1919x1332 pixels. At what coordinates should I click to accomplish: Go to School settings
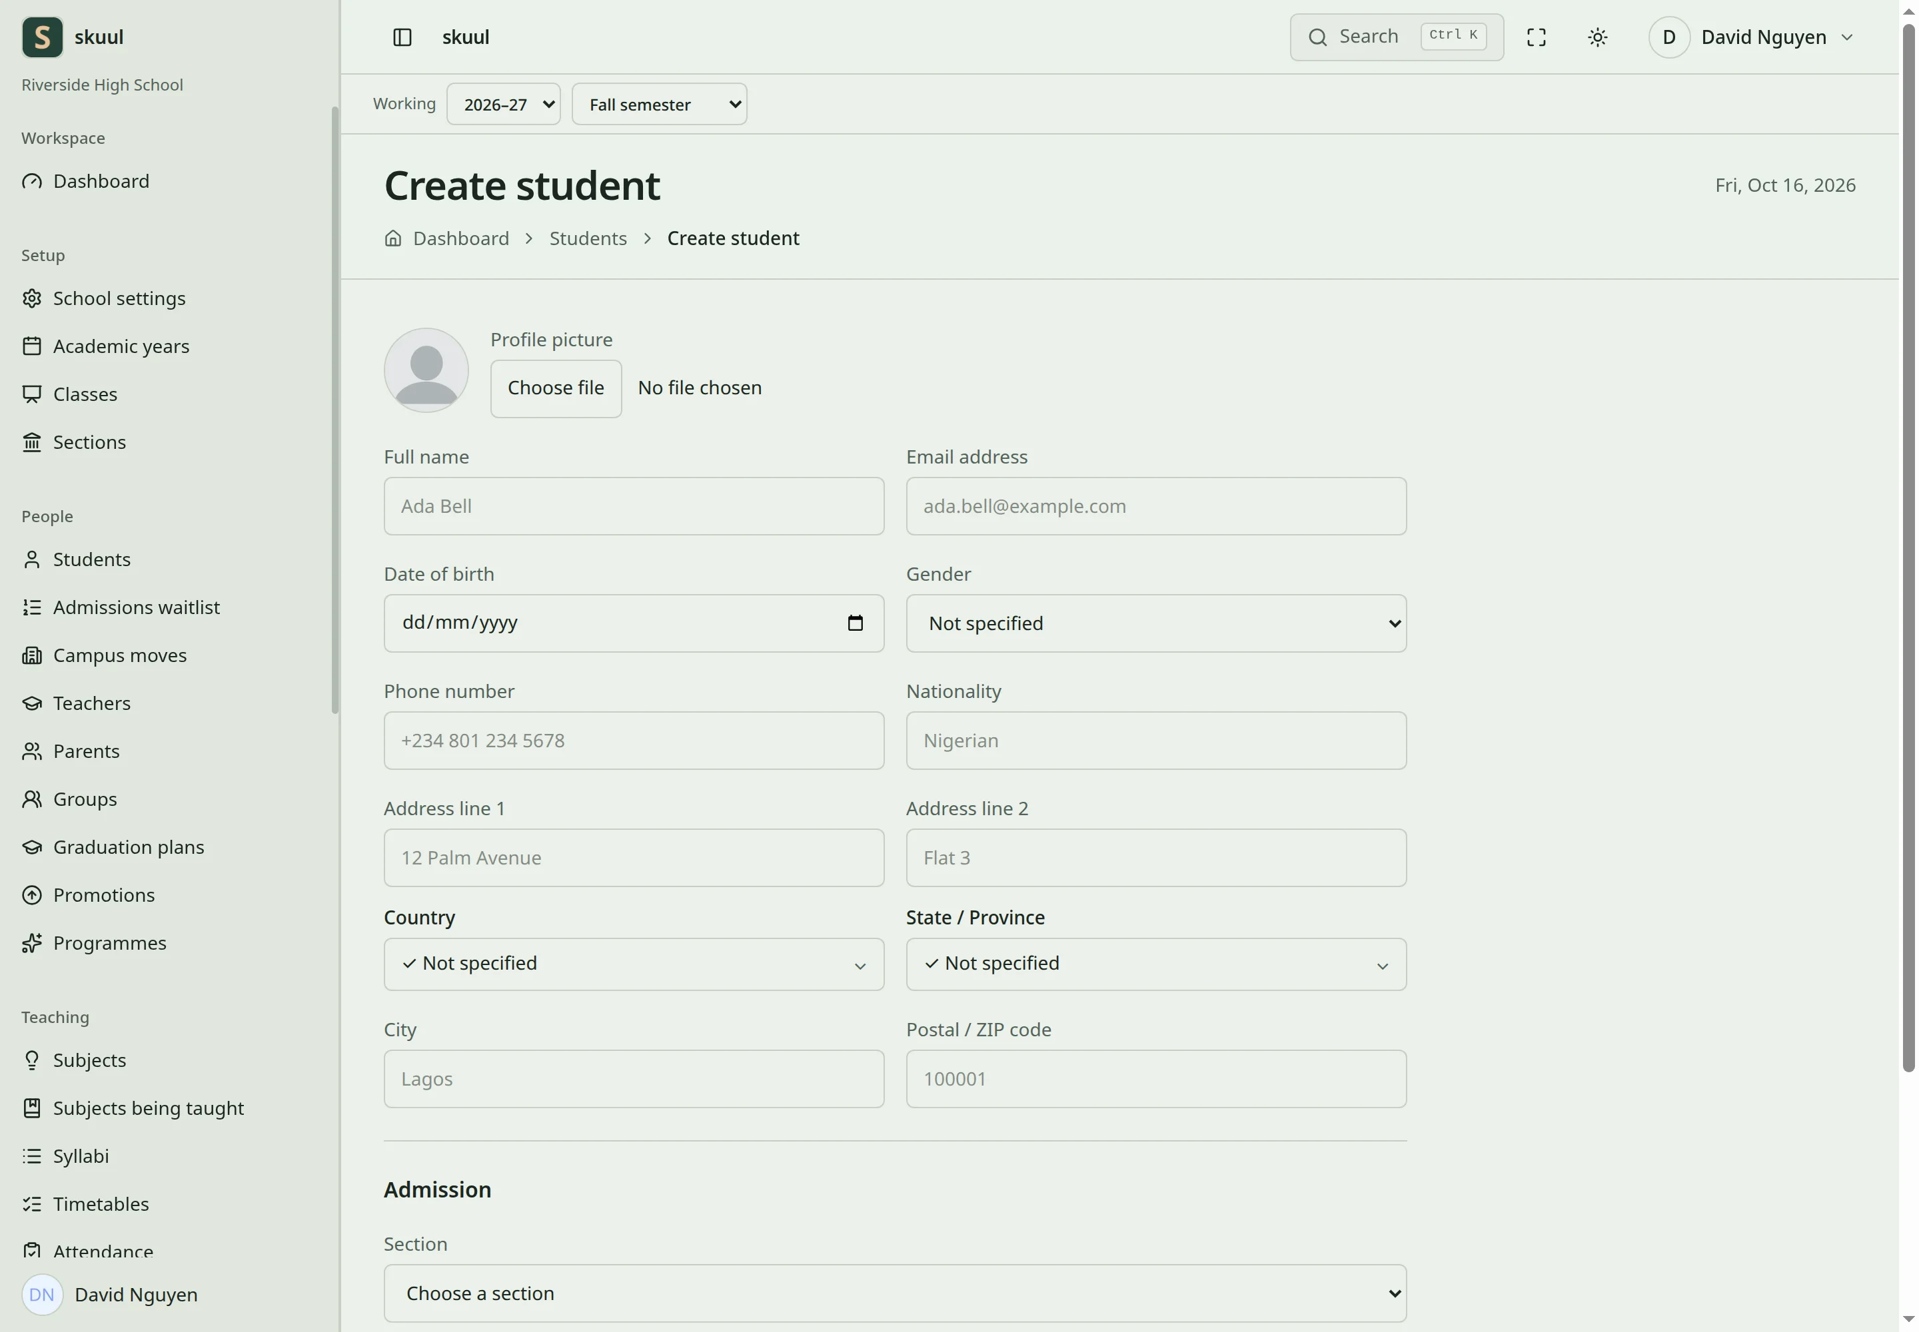click(x=103, y=299)
